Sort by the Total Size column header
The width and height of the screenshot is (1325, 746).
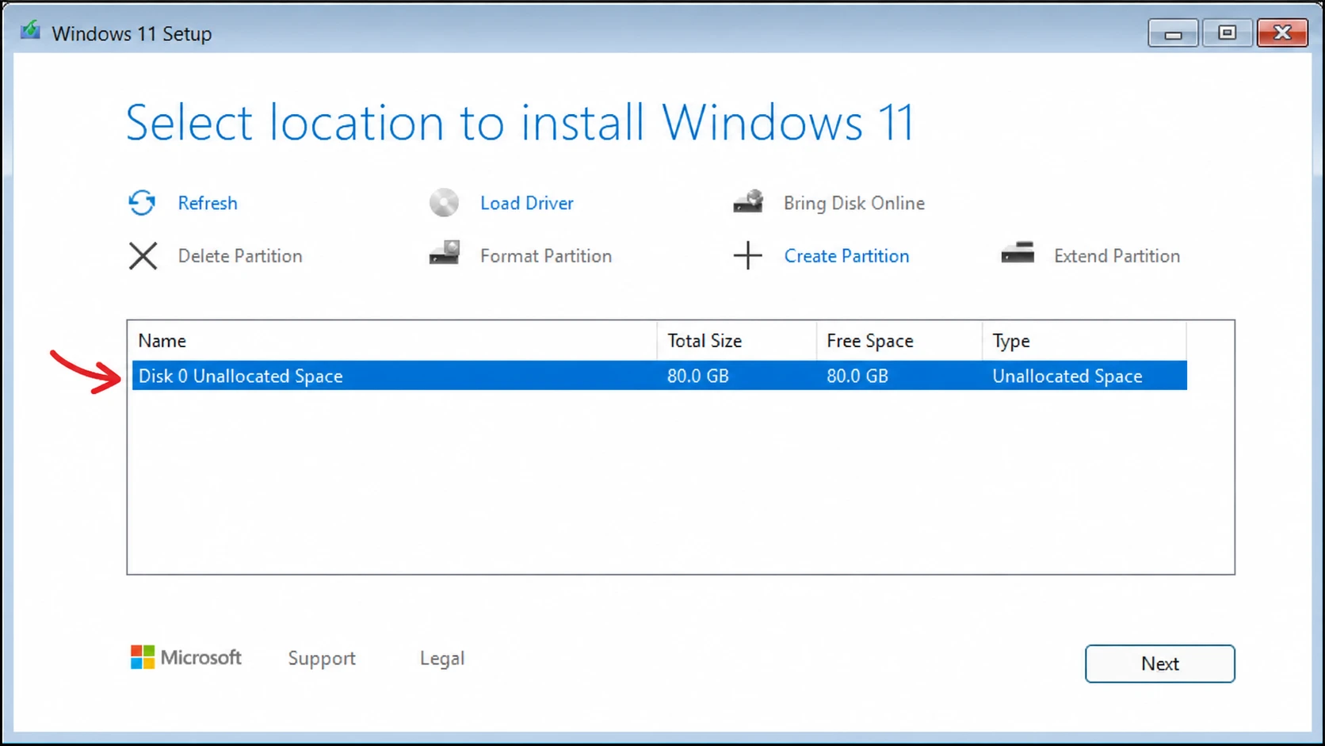737,341
